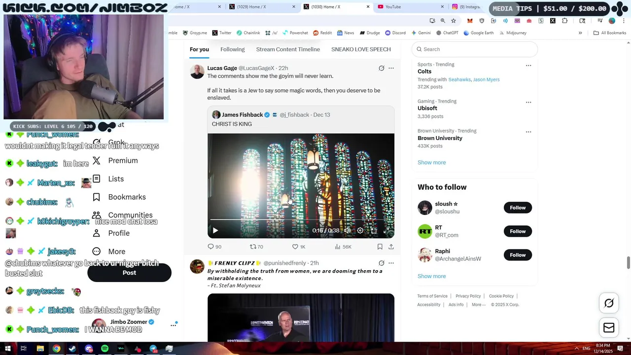Open the Colts trending topic
This screenshot has height=355, width=631.
(x=424, y=71)
